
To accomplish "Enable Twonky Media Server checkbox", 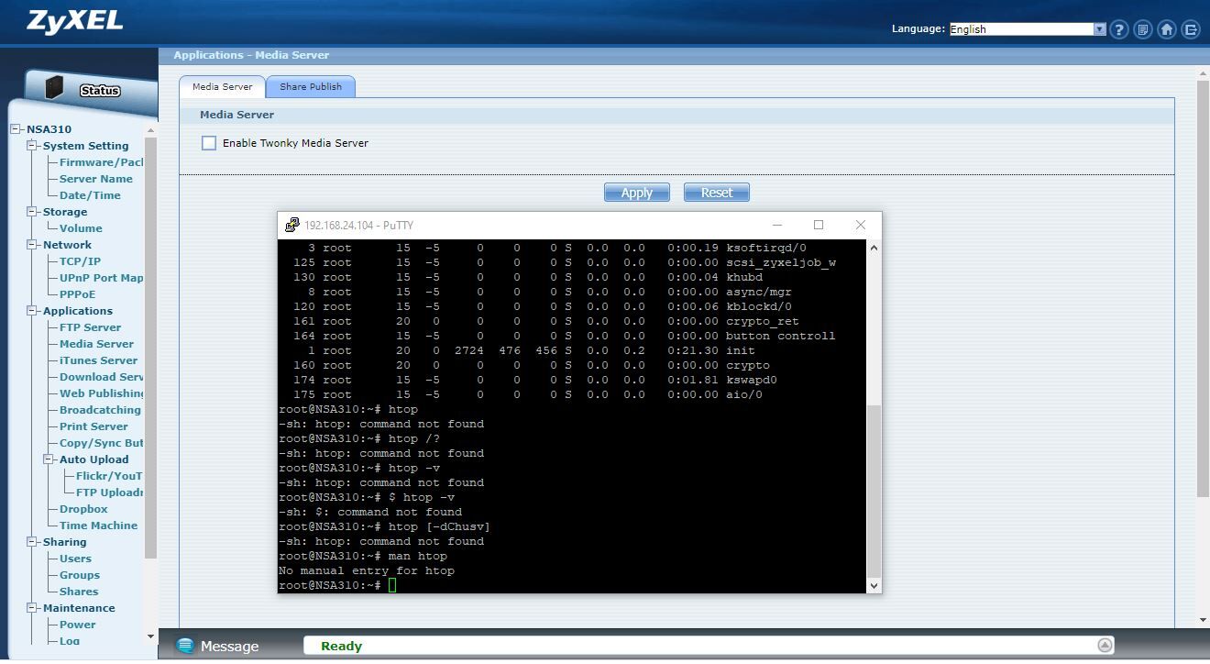I will click(x=209, y=143).
